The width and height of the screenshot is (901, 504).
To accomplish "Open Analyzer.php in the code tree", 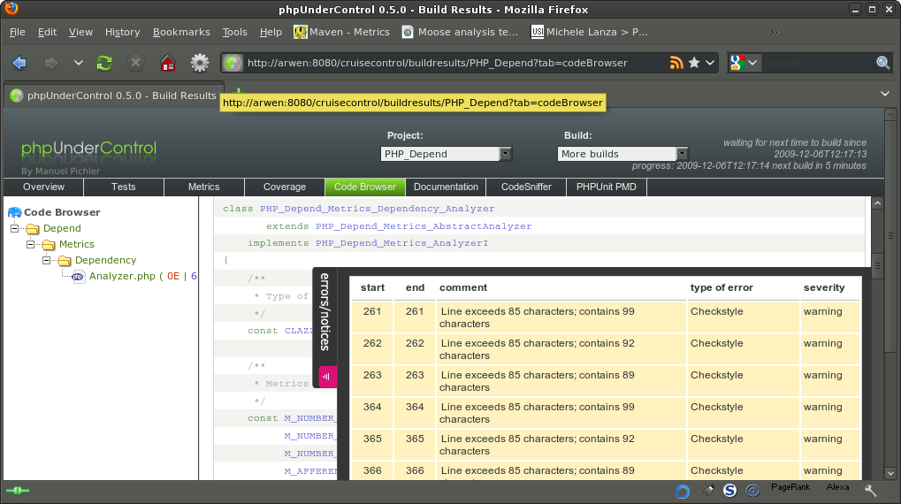I will pyautogui.click(x=121, y=276).
